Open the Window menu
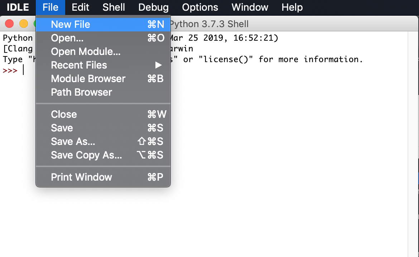The image size is (419, 257). click(250, 7)
